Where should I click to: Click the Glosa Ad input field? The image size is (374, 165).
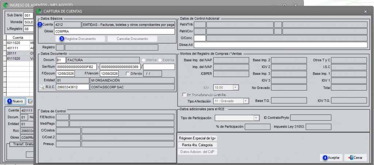pyautogui.click(x=280, y=45)
